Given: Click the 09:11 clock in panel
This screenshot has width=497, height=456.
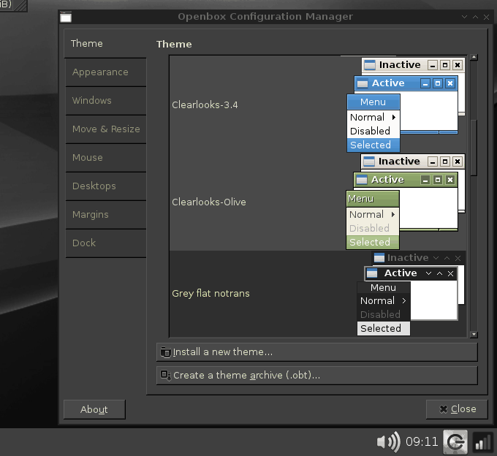Looking at the screenshot, I should point(422,441).
